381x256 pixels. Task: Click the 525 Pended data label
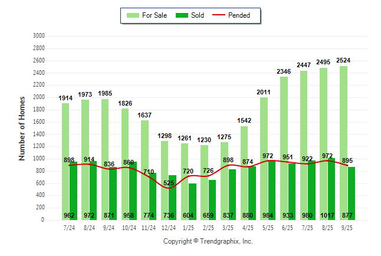tap(169, 183)
